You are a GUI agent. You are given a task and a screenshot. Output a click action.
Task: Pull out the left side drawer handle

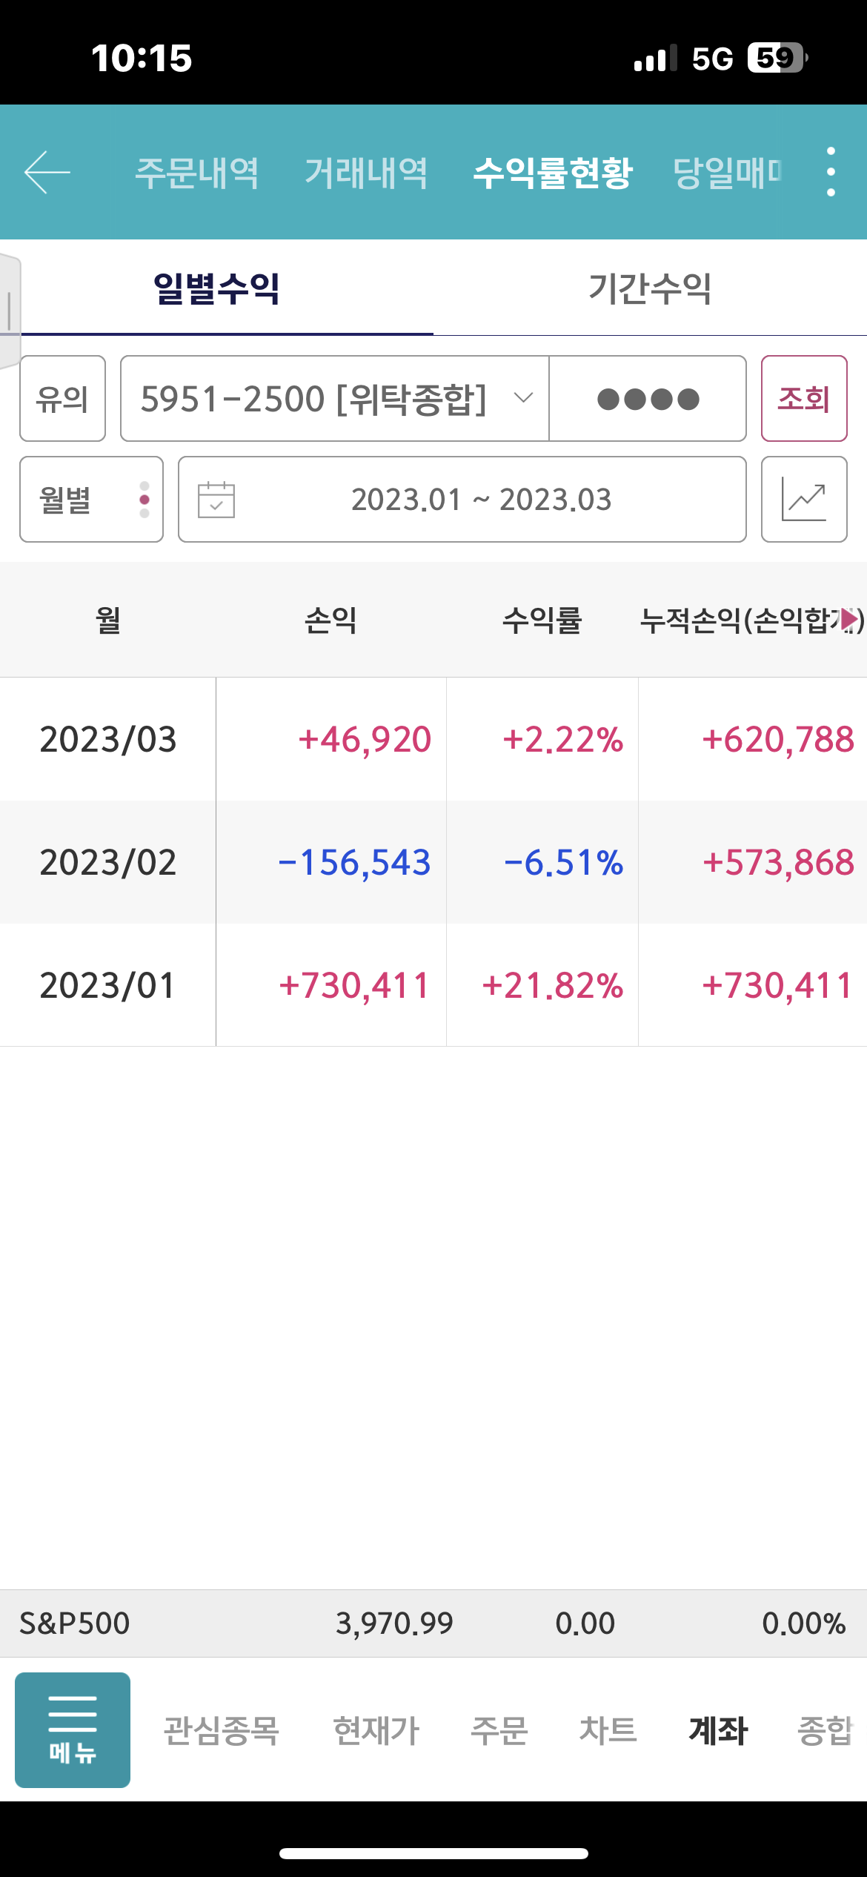tap(10, 310)
